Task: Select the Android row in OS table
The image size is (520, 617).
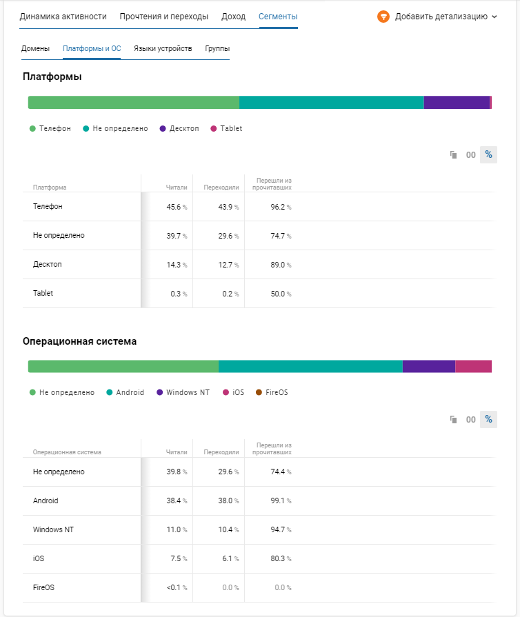Action: pyautogui.click(x=46, y=501)
